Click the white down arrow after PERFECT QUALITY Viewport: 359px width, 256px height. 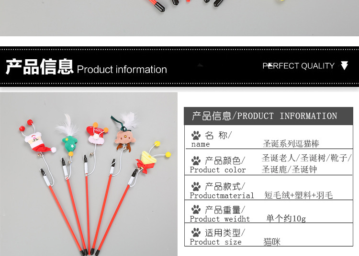(x=344, y=65)
